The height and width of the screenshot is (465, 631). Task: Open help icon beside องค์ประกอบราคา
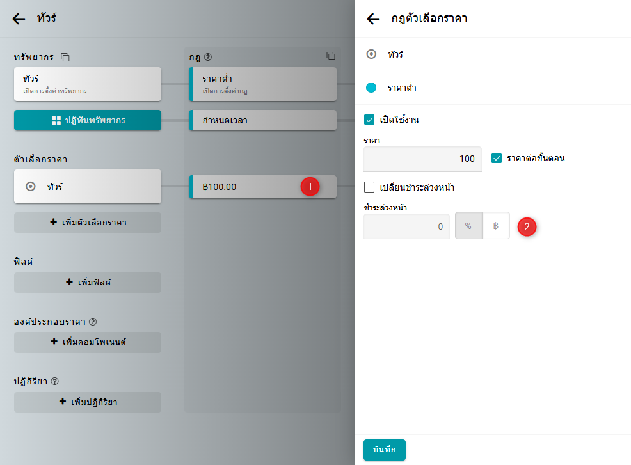click(93, 321)
